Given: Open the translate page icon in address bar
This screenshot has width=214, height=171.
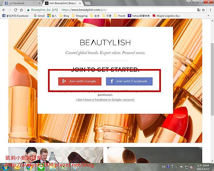Looking at the screenshot, I should [199, 10].
